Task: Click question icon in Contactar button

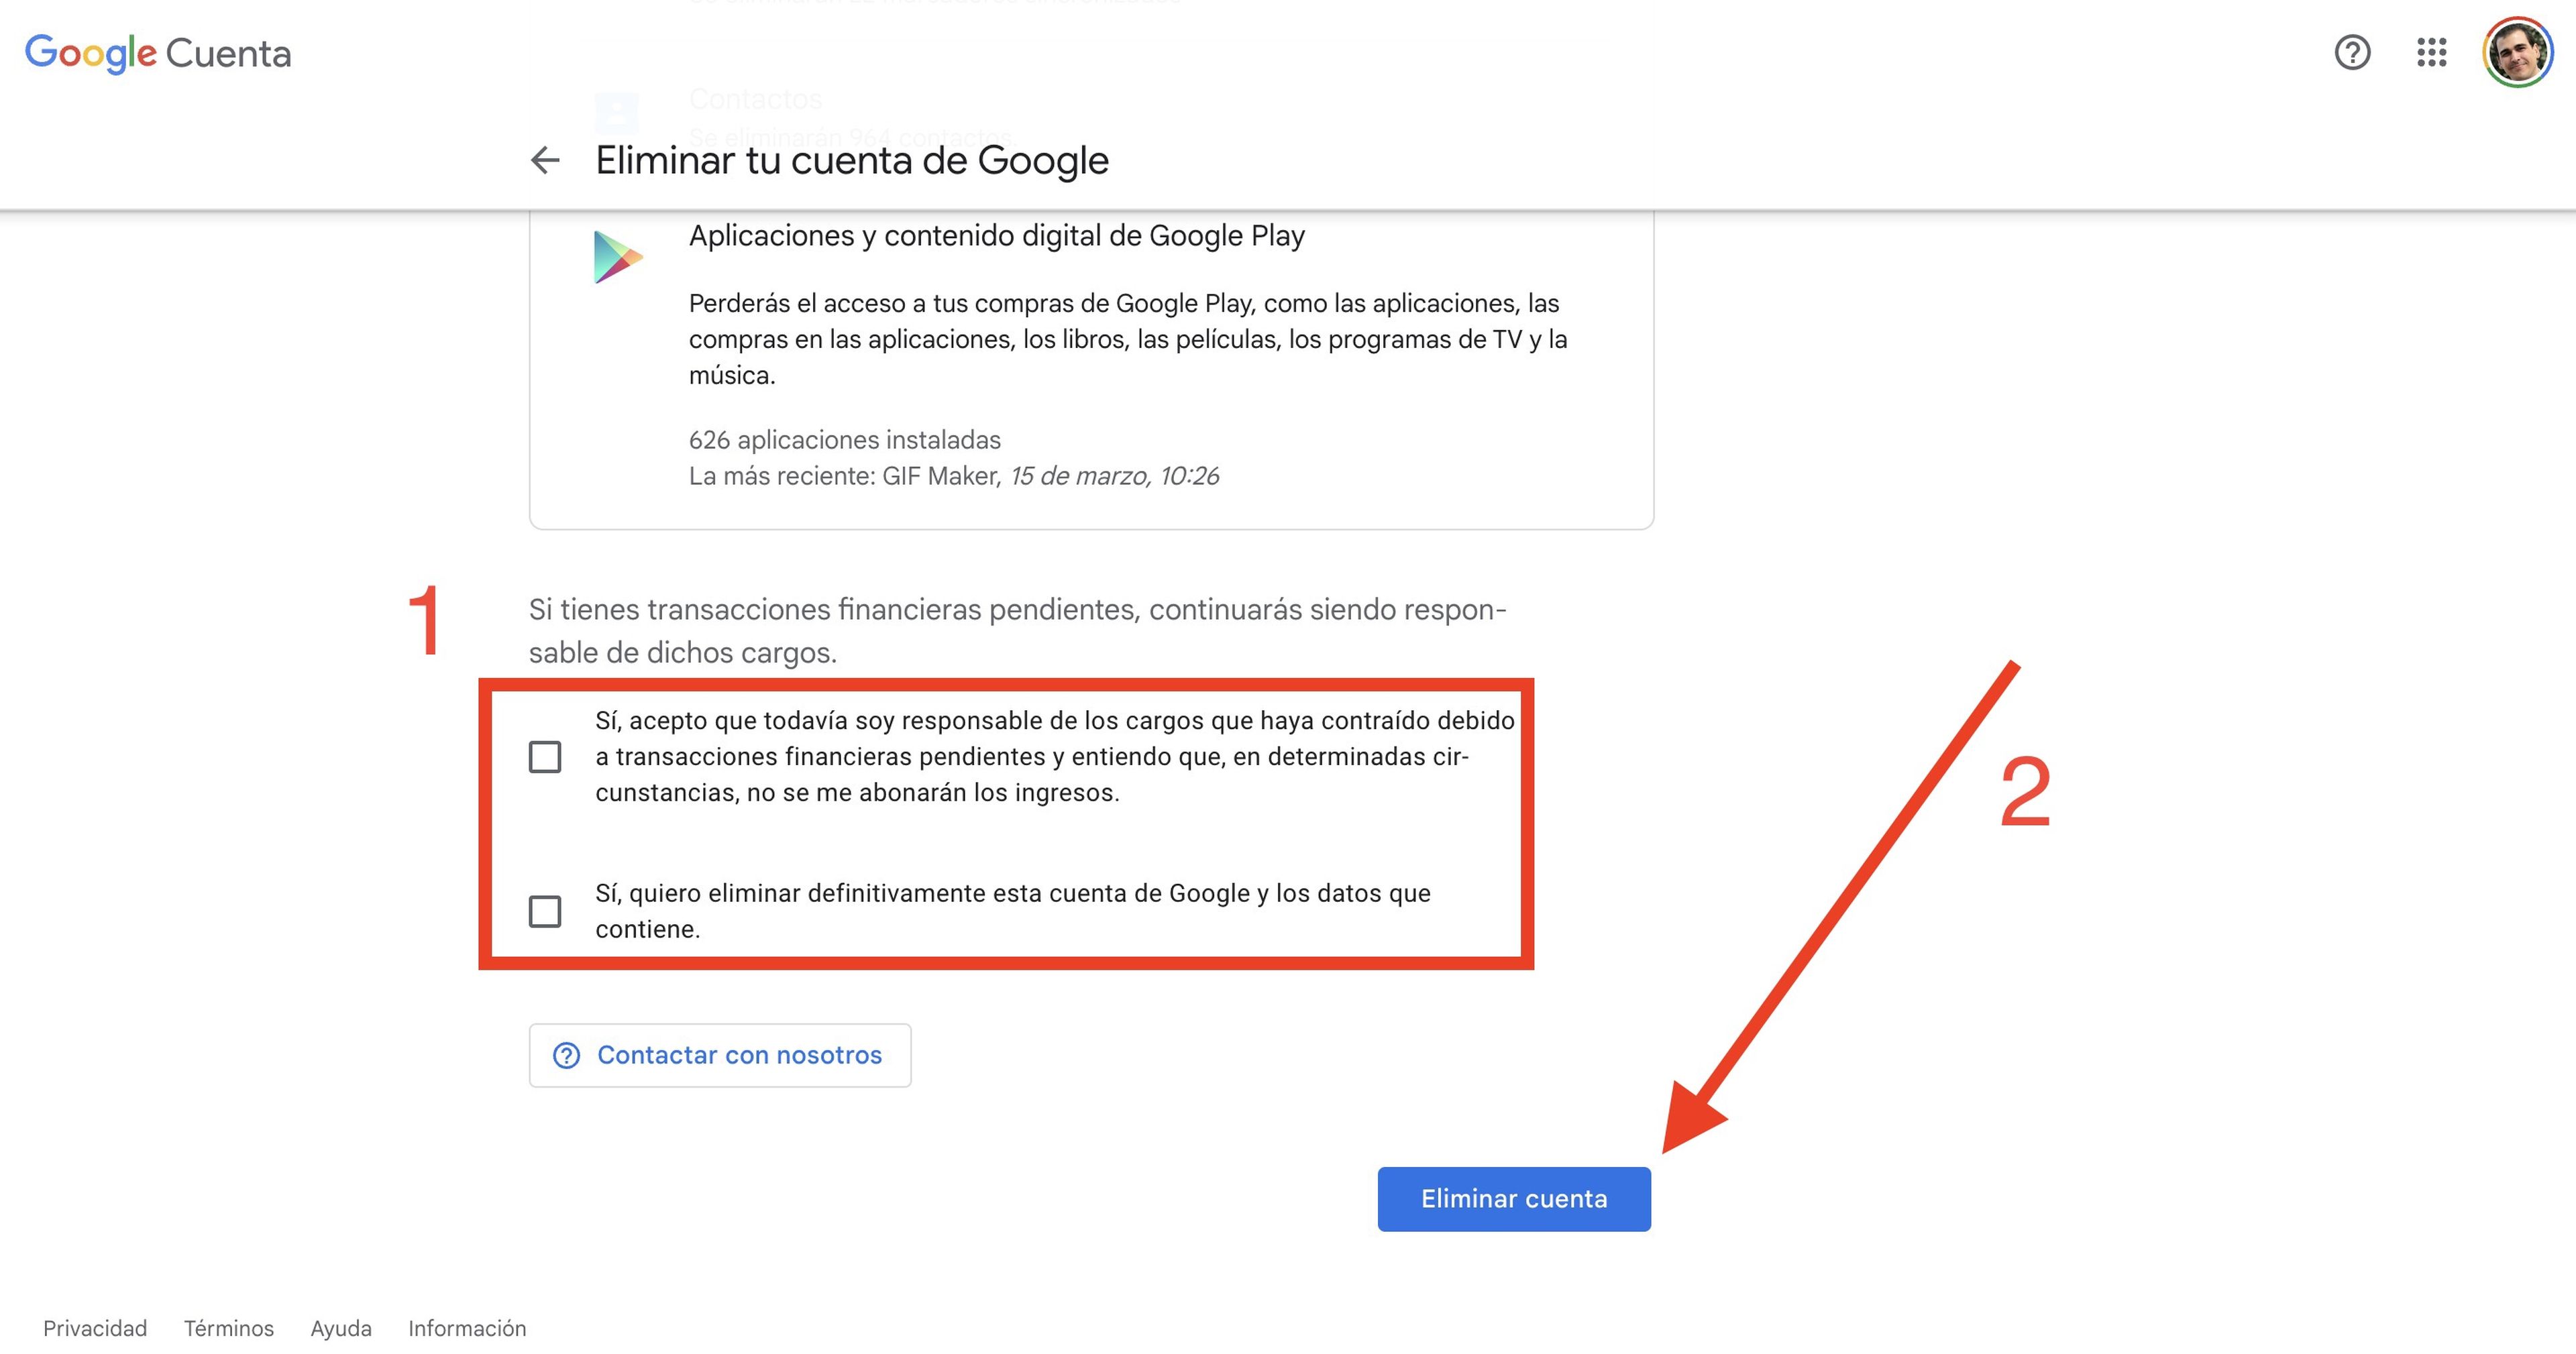Action: coord(567,1055)
